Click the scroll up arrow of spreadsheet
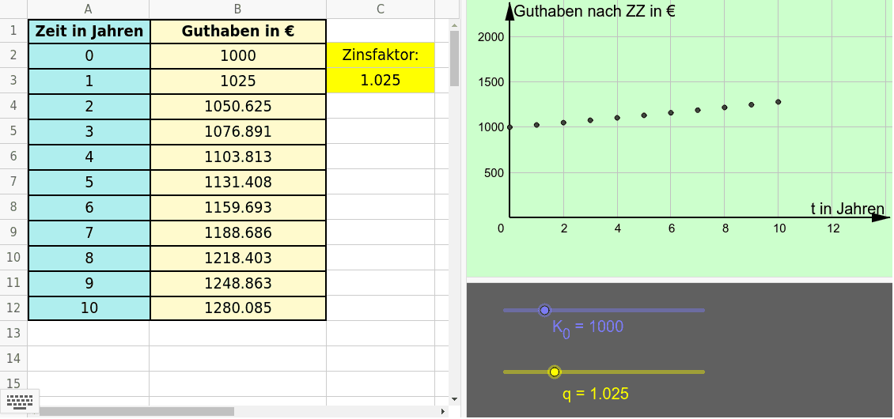The height and width of the screenshot is (419, 894). pos(454,25)
